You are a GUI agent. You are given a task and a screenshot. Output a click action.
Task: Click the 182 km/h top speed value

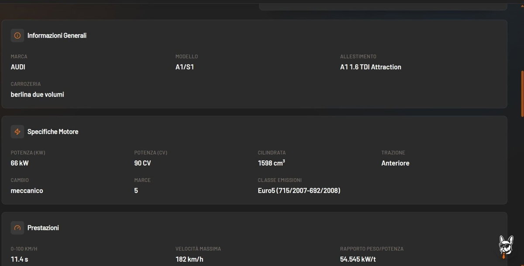pos(190,259)
